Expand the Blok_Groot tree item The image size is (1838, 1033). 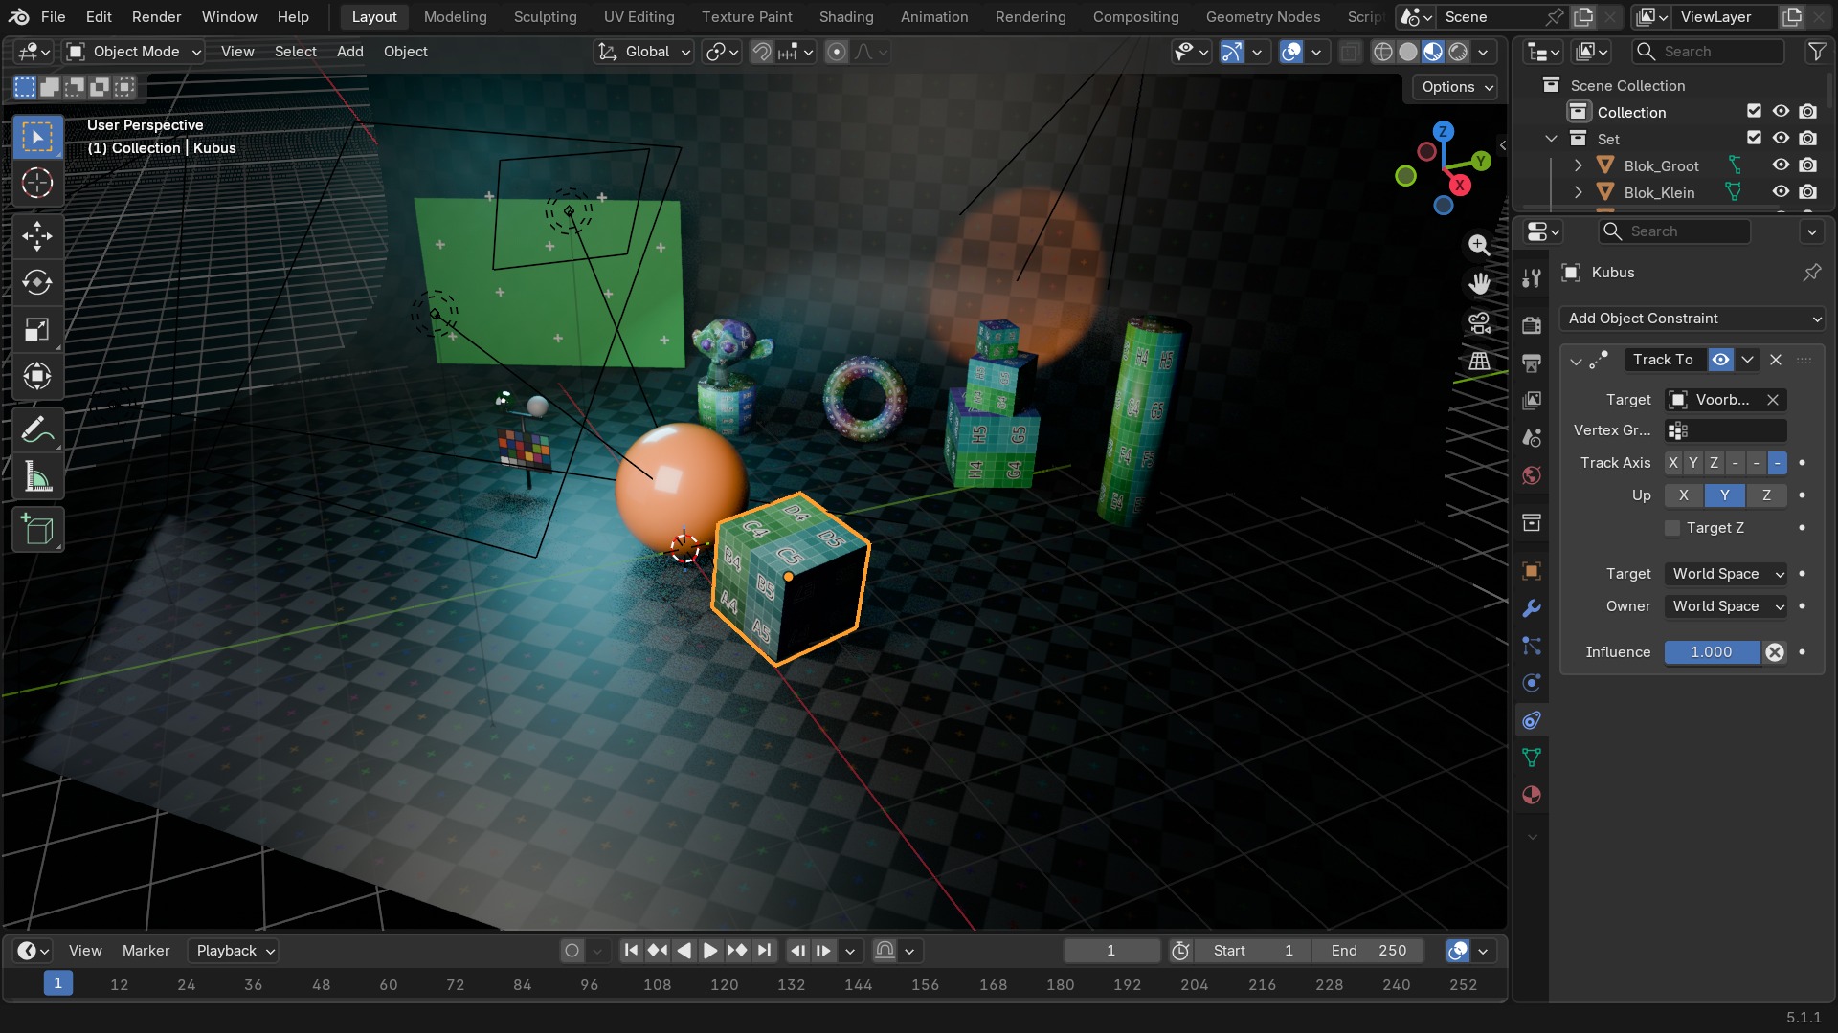click(x=1578, y=165)
